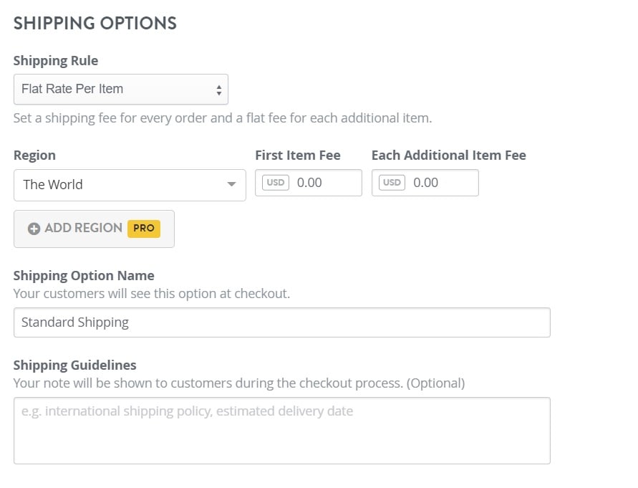Click the Each Additional Item Fee amount field
The height and width of the screenshot is (488, 638).
(x=425, y=183)
